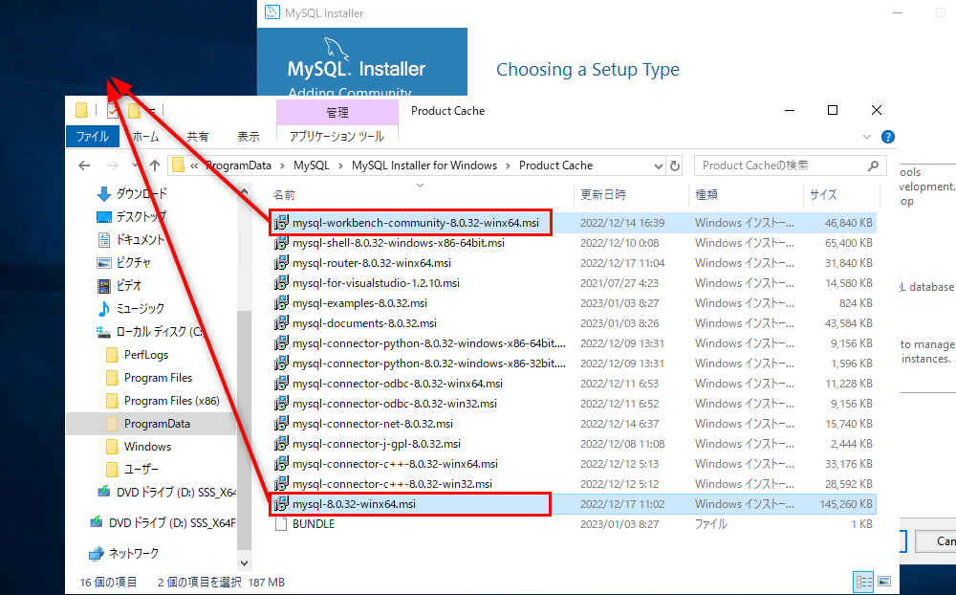Screen dimensions: 956x595
Task: Open the ファイル ribbon tab
Action: point(93,137)
